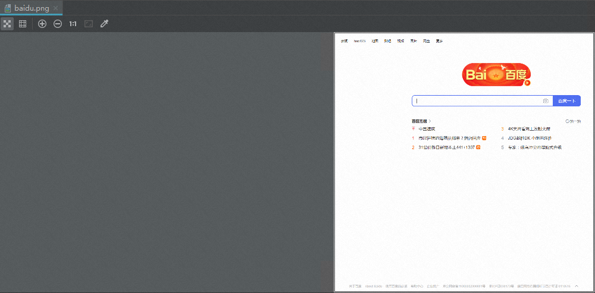Click the Fit Zoom to Window icon
This screenshot has width=595, height=293.
pos(89,24)
